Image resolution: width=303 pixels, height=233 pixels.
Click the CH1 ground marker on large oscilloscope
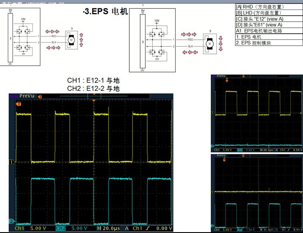(12, 163)
